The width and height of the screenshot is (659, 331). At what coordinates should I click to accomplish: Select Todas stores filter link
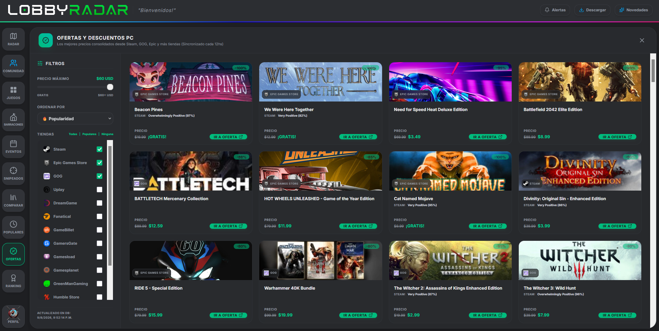(73, 134)
